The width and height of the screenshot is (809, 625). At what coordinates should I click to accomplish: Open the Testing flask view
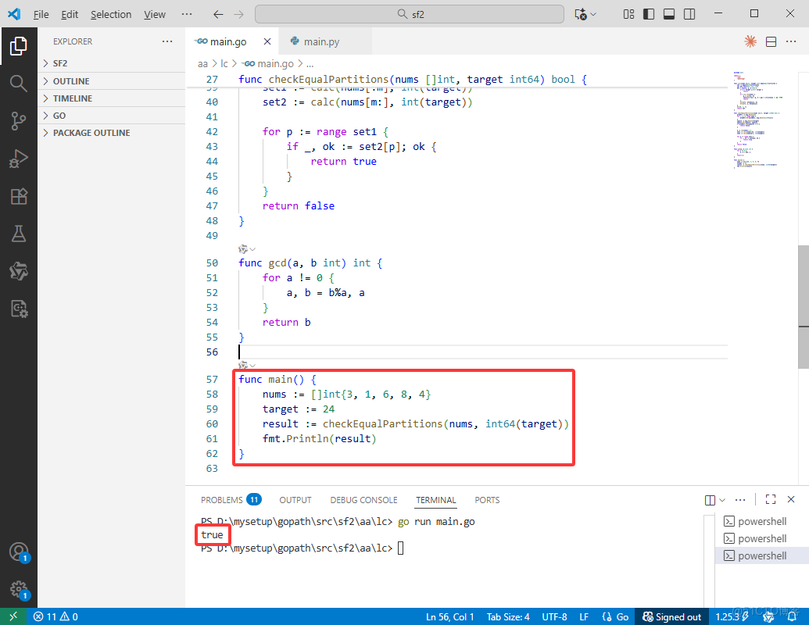coord(19,234)
